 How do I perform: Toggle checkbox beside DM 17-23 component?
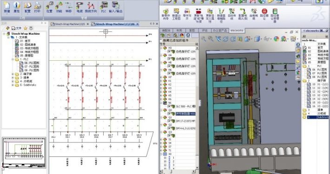coord(169,121)
